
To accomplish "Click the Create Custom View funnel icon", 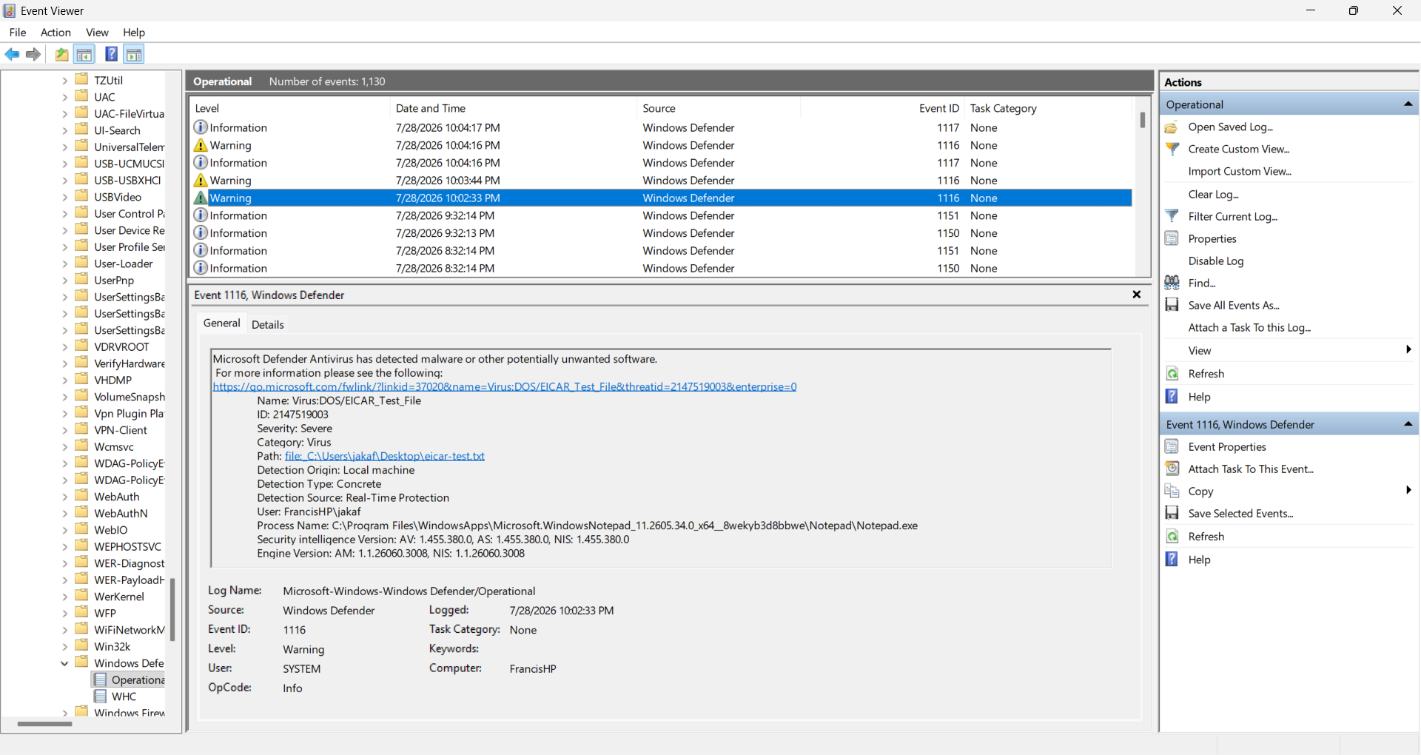I will tap(1172, 149).
